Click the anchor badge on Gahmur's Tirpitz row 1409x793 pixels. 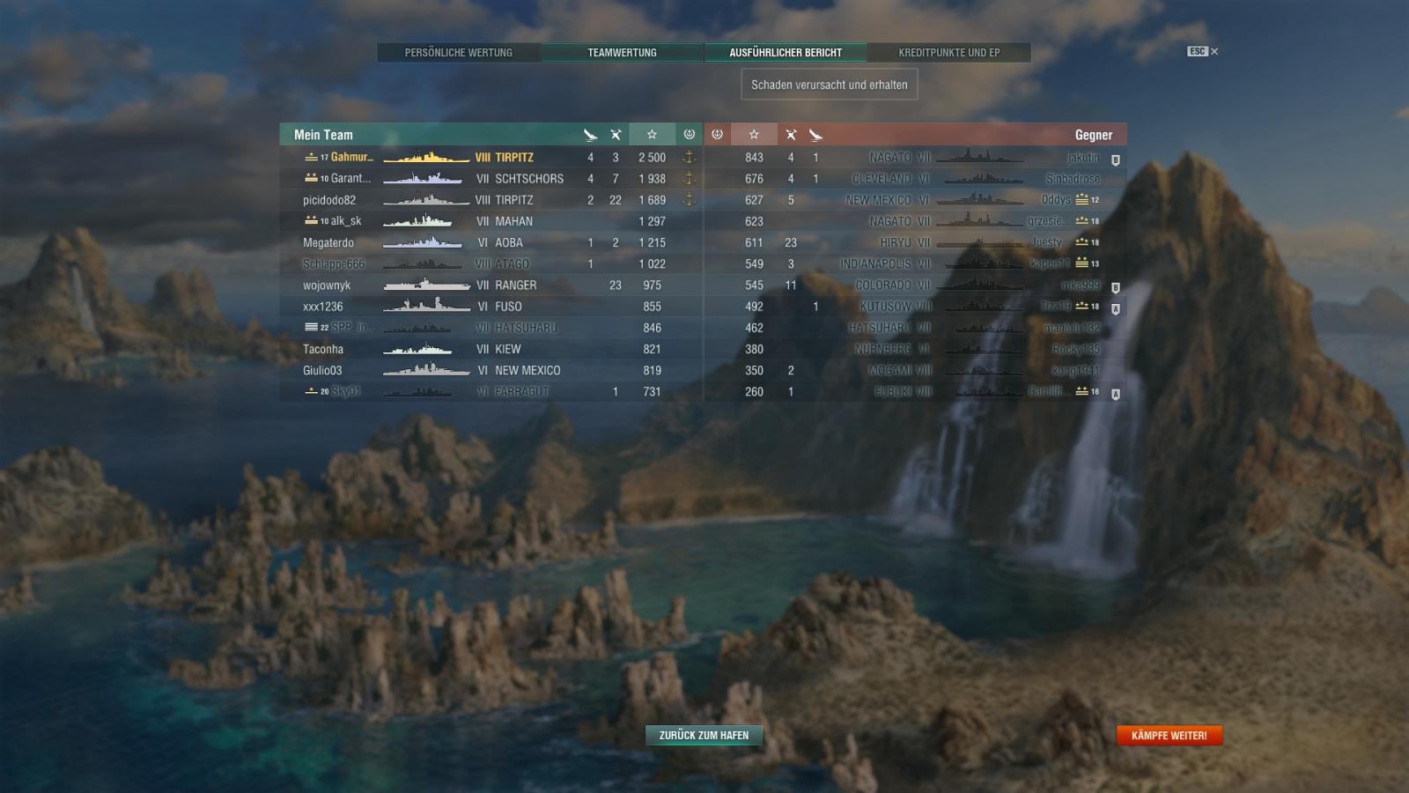[x=690, y=157]
